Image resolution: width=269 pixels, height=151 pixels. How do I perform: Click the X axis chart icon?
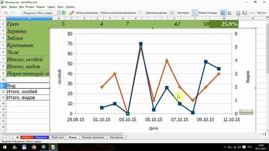point(238,13)
